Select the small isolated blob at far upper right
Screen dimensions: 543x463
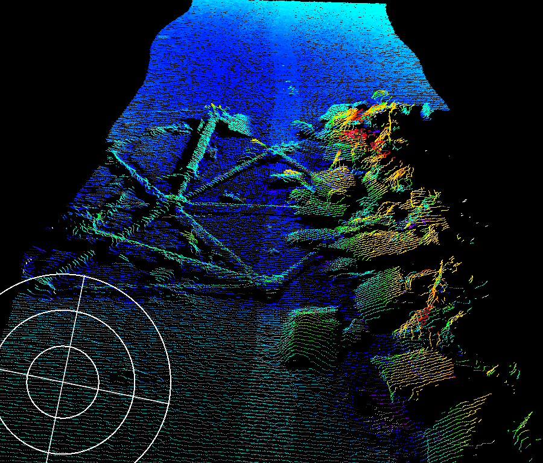tap(427, 110)
